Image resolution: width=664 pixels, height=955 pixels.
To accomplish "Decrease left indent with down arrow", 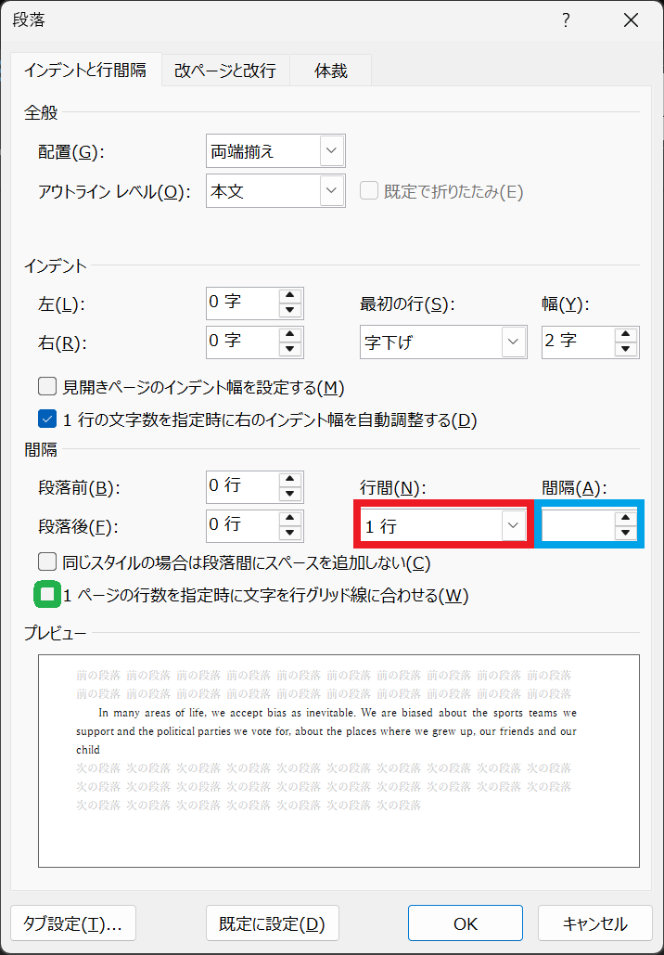I will [x=291, y=311].
